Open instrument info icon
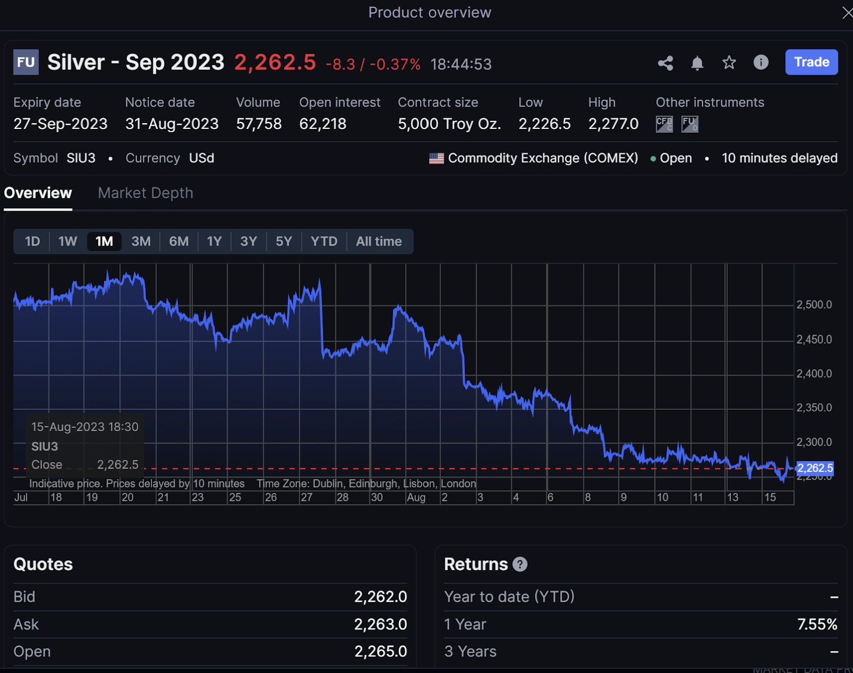853x673 pixels. pos(761,62)
